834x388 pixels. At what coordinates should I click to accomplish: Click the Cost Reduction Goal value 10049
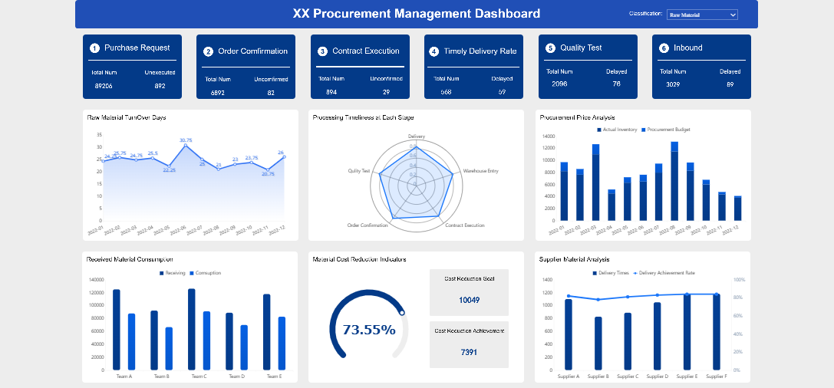[469, 301]
